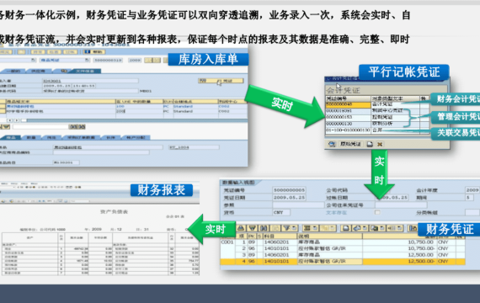Click the document icon beside 原始凭证 button
The image size is (480, 303).
pyautogui.click(x=370, y=144)
